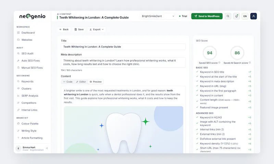Click the Clusters layers icon
This screenshot has width=274, height=164.
click(x=18, y=89)
